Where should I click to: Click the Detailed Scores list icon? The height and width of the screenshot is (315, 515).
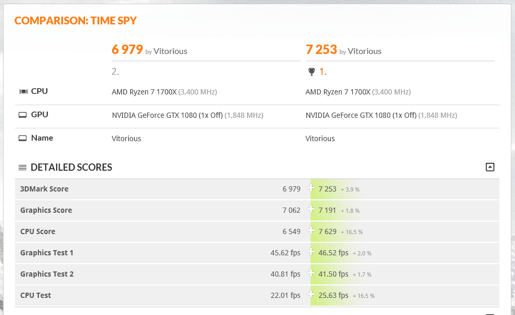[23, 168]
